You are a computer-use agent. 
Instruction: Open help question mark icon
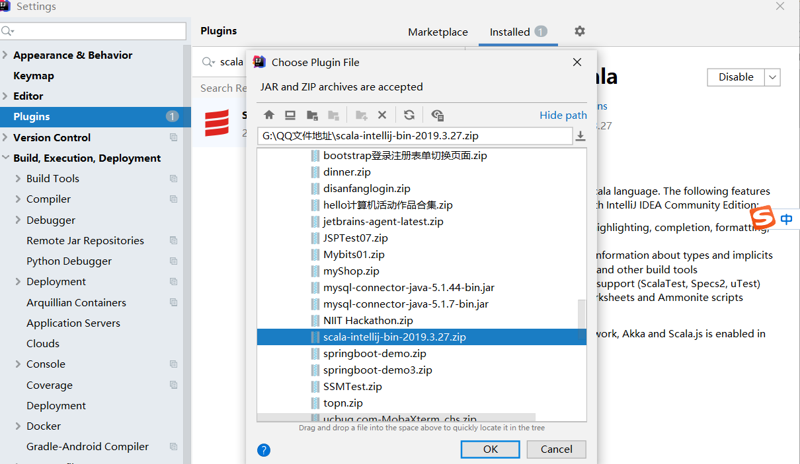tap(264, 450)
